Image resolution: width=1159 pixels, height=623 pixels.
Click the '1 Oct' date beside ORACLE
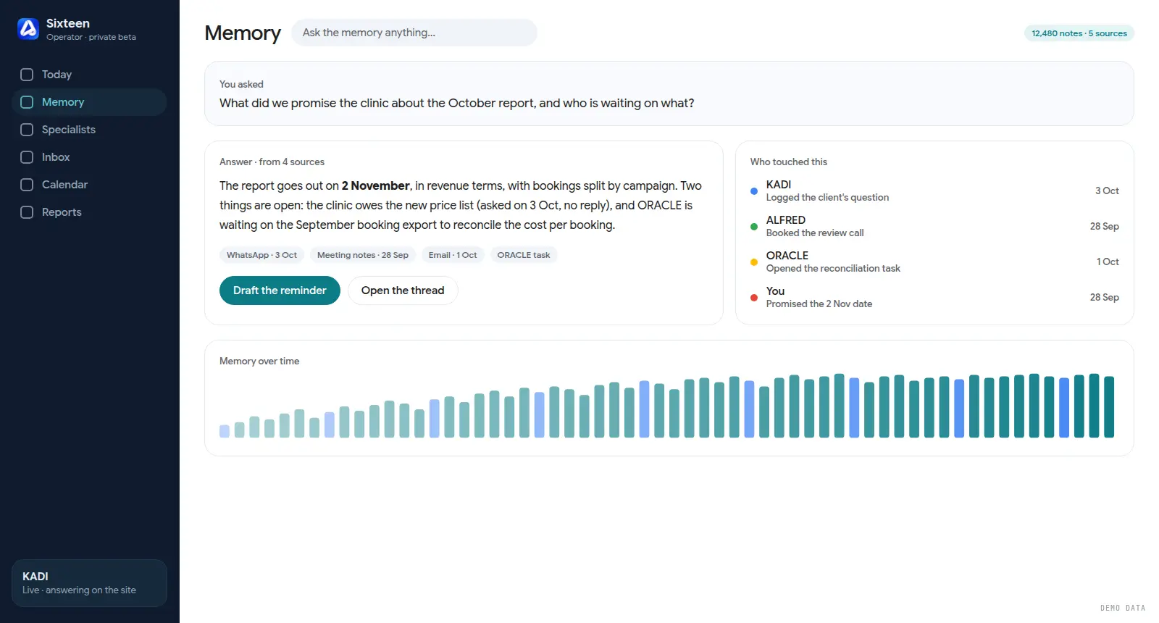tap(1108, 262)
